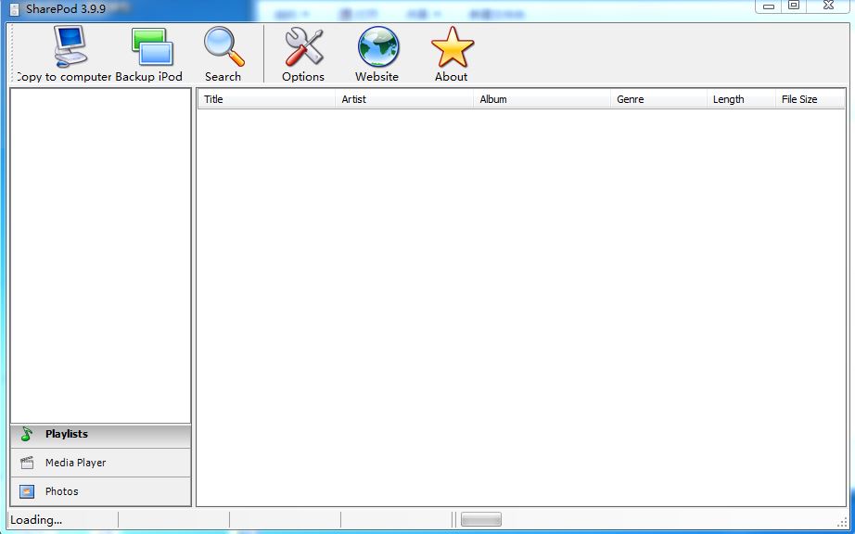Select the Playlists pane tab
Viewport: 855px width, 534px height.
pyautogui.click(x=101, y=435)
